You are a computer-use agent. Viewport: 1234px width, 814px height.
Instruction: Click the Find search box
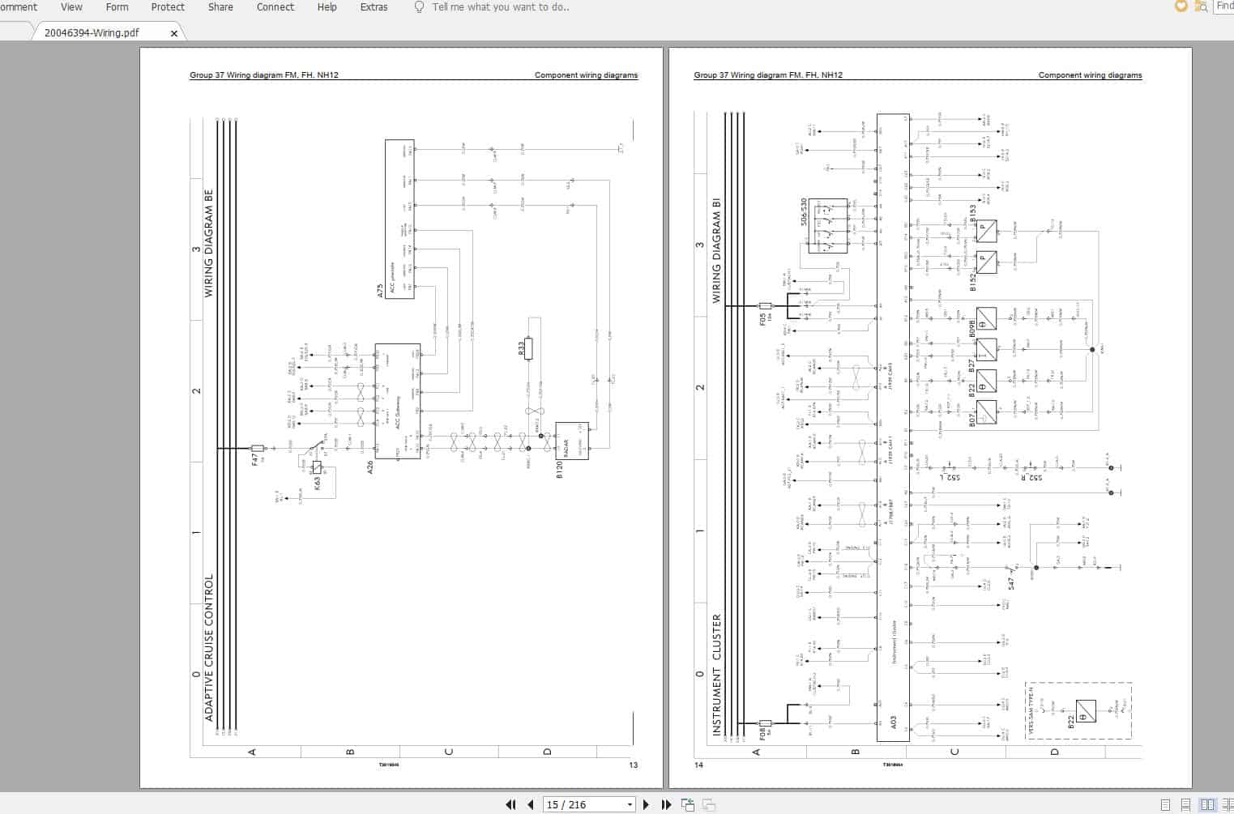tap(1223, 6)
